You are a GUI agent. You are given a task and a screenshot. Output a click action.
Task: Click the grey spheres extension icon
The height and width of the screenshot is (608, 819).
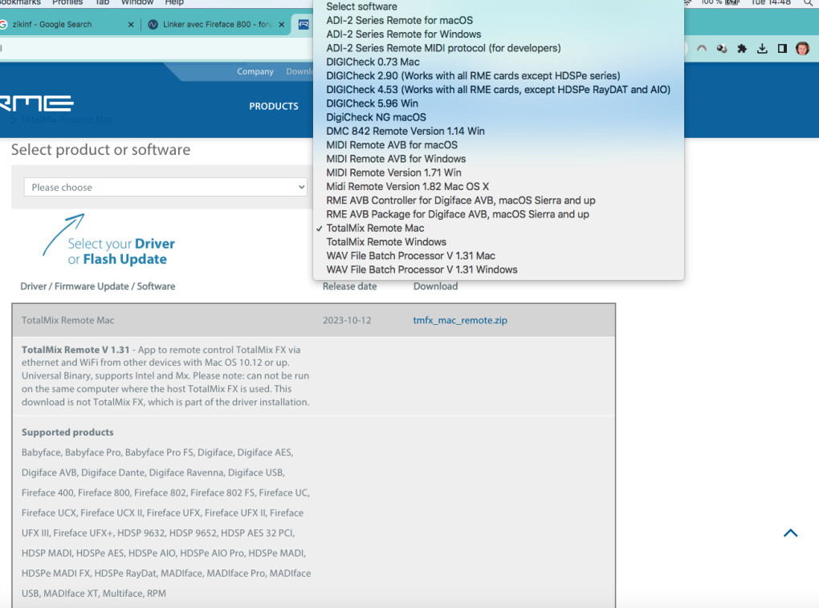pyautogui.click(x=722, y=49)
